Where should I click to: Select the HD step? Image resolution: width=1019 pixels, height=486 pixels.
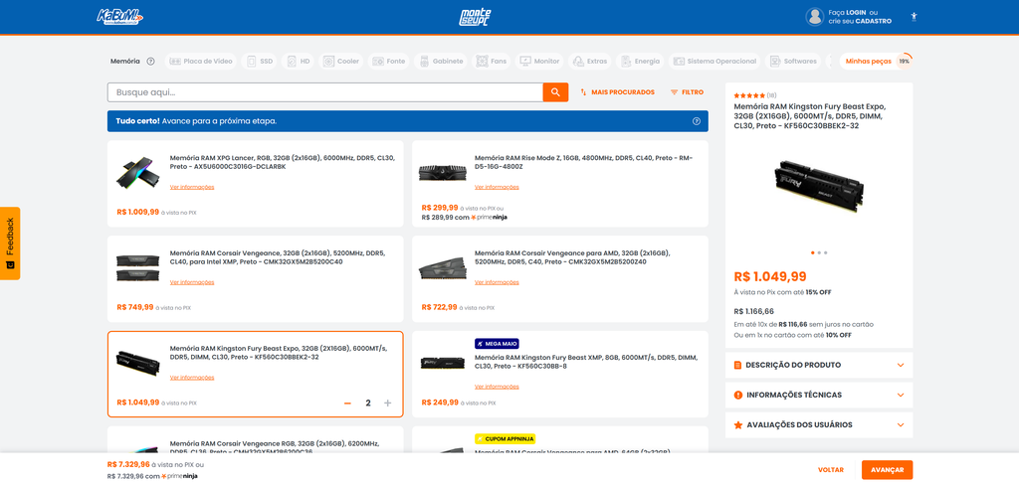[299, 61]
